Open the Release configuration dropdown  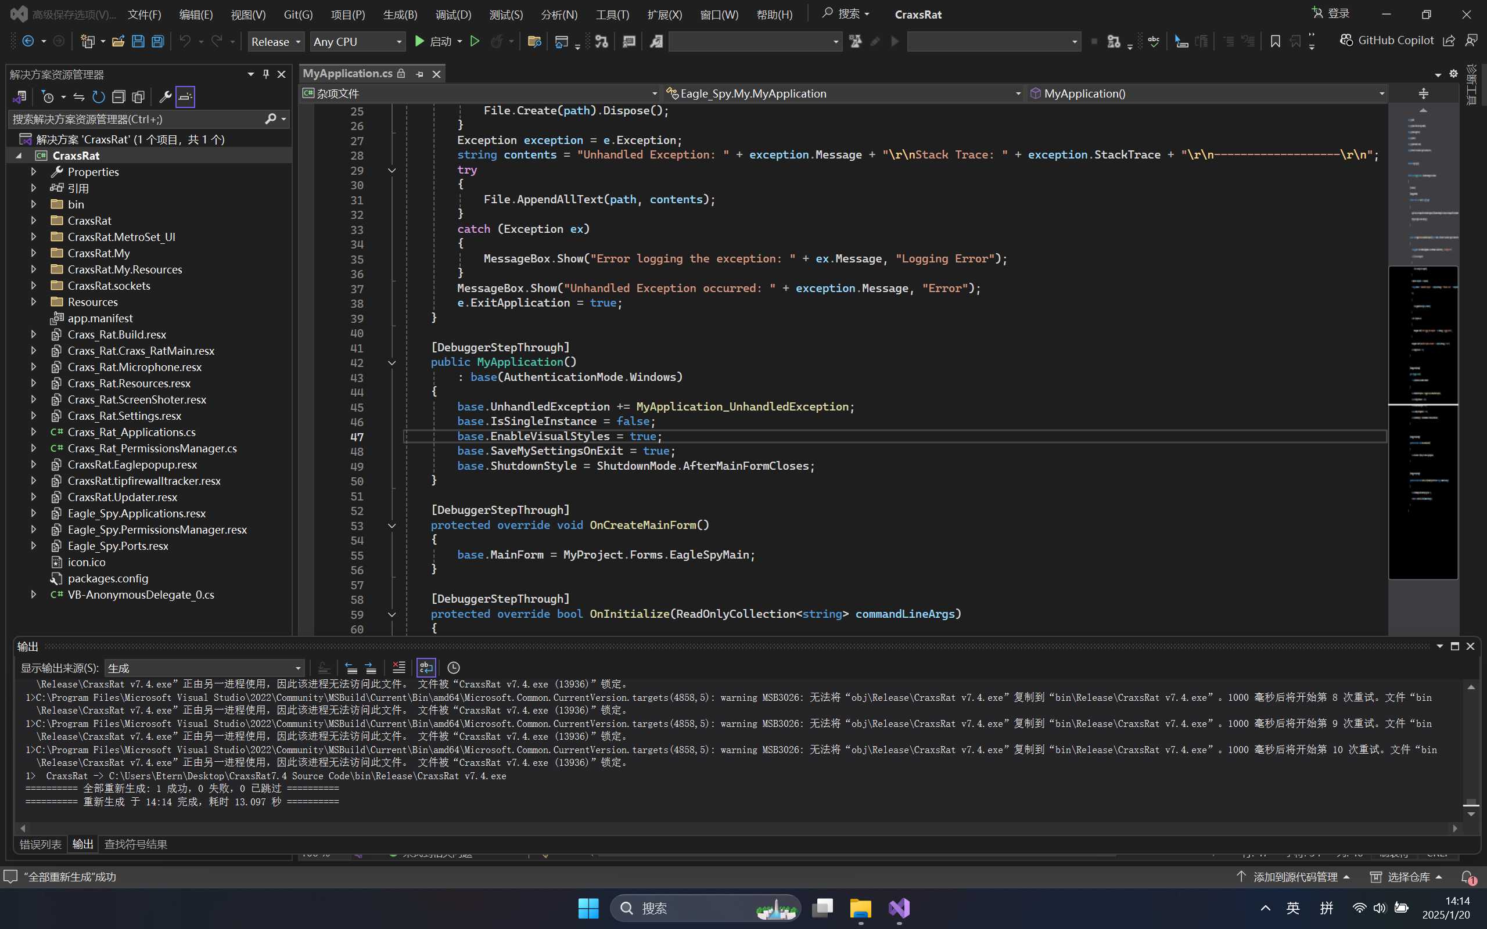[x=276, y=41]
